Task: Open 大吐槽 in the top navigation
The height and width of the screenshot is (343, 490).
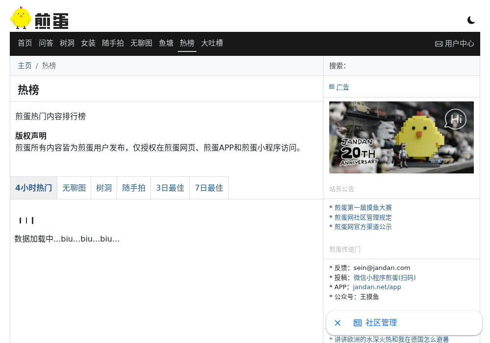Action: pos(212,43)
